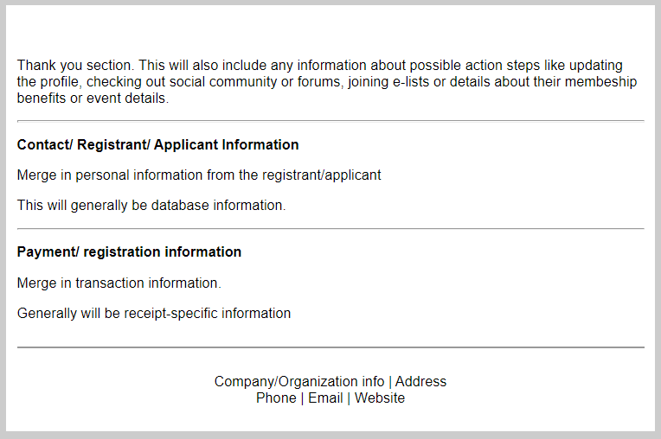Click 'This will generally be database information'
The width and height of the screenshot is (661, 439).
[151, 206]
